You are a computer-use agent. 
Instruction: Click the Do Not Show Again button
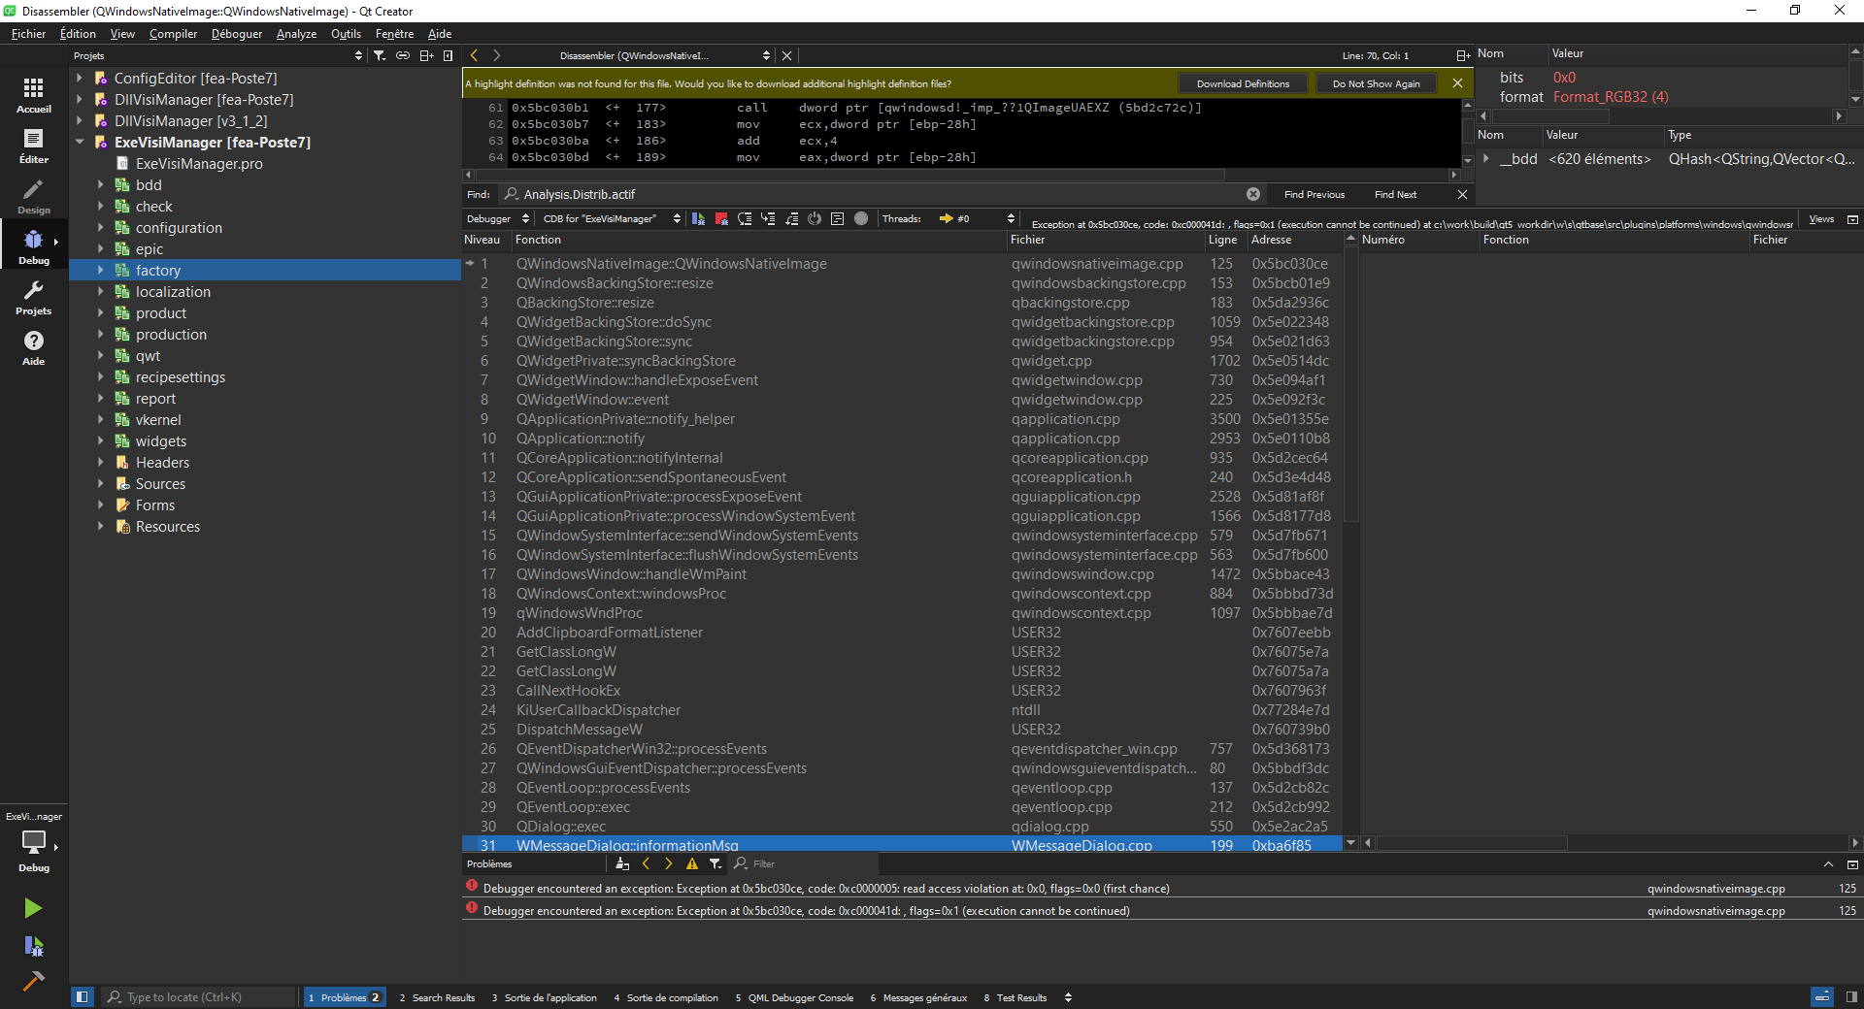[1376, 84]
